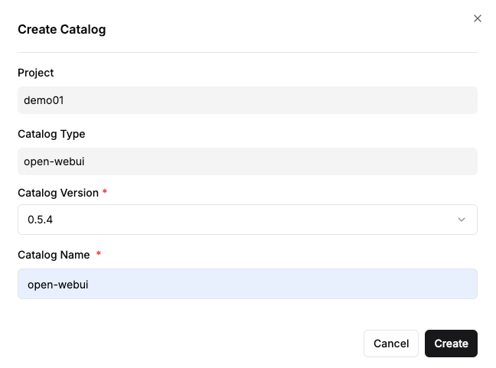Click the Catalog Type label
The width and height of the screenshot is (496, 368).
(x=51, y=134)
